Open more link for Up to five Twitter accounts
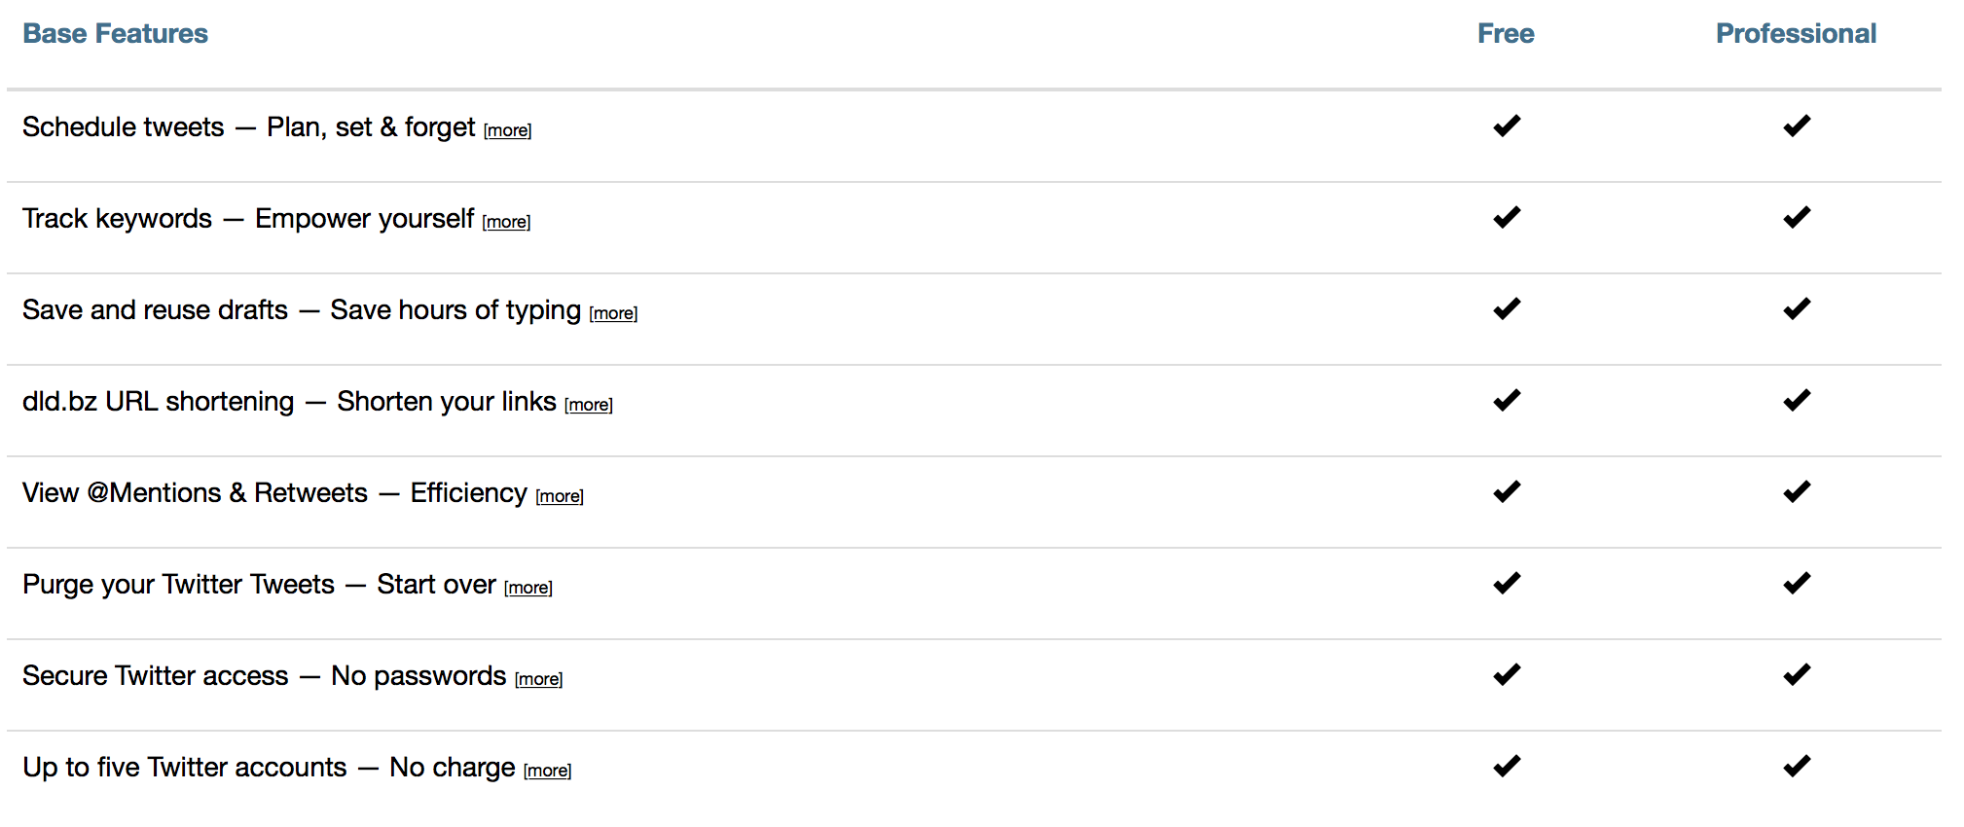The image size is (1964, 827). point(548,771)
